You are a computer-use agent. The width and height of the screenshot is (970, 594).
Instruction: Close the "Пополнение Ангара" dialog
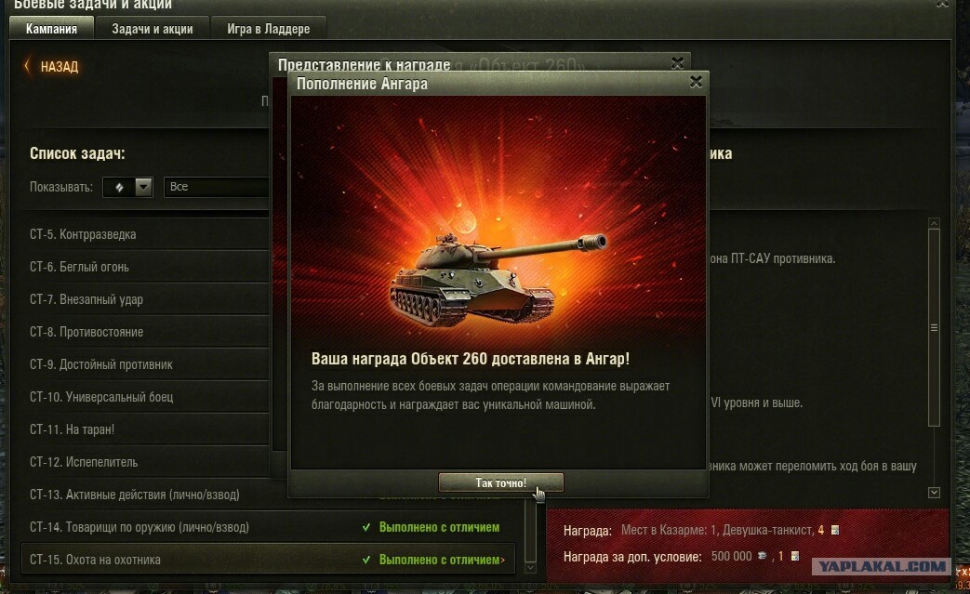[x=696, y=82]
